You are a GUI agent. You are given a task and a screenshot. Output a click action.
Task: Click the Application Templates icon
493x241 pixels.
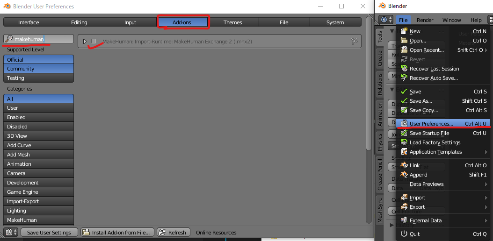(404, 152)
